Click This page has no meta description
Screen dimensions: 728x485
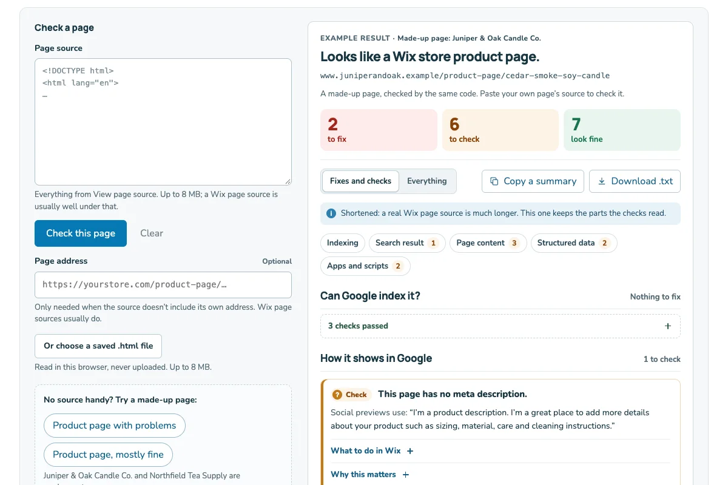[x=453, y=394]
